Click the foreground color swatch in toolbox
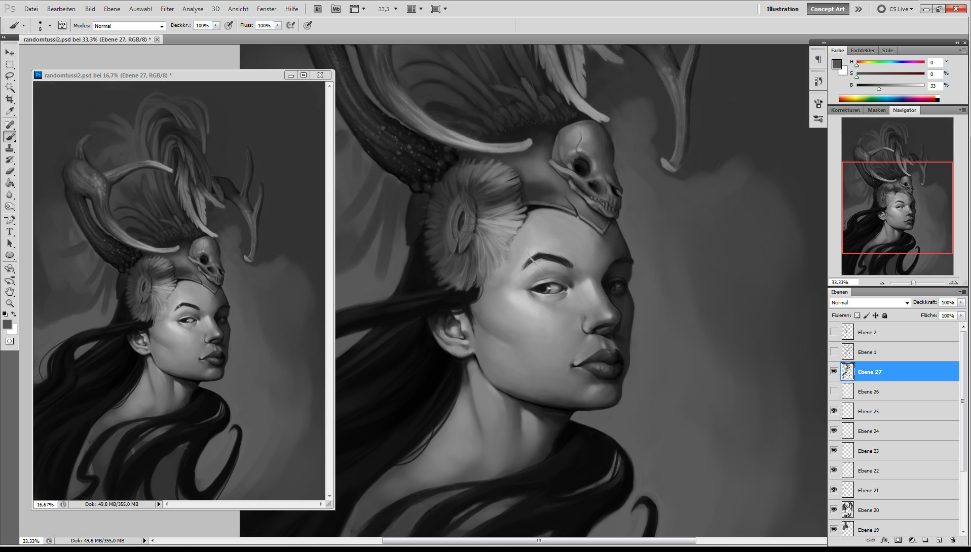 (x=7, y=324)
